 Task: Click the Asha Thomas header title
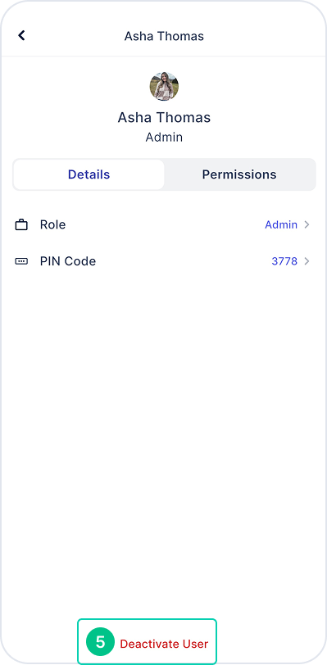tap(164, 36)
